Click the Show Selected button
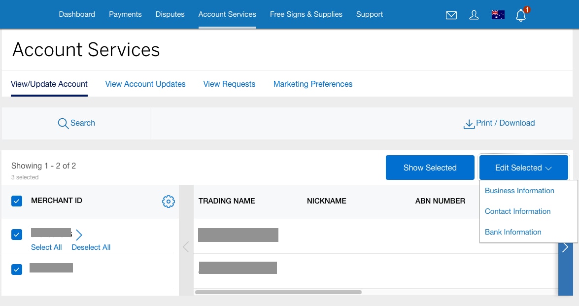The width and height of the screenshot is (579, 306). tap(430, 168)
